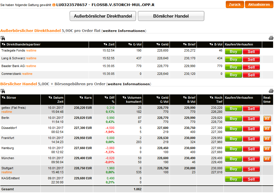Sell via Lang & Schwarz
Screen dimensions: 280x194
pos(251,59)
